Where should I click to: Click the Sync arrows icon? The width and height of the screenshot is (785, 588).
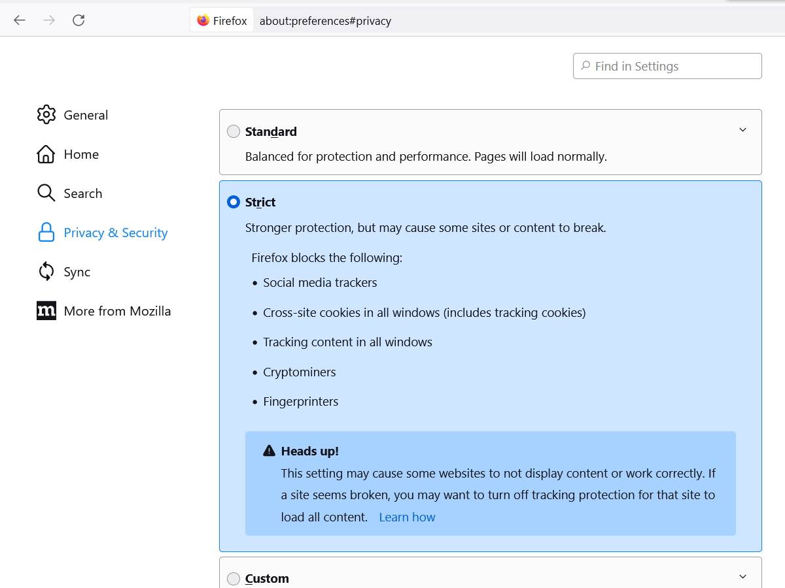(46, 272)
